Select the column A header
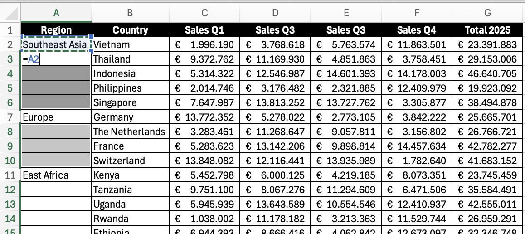Screen dimensions: 525x234 56,14
